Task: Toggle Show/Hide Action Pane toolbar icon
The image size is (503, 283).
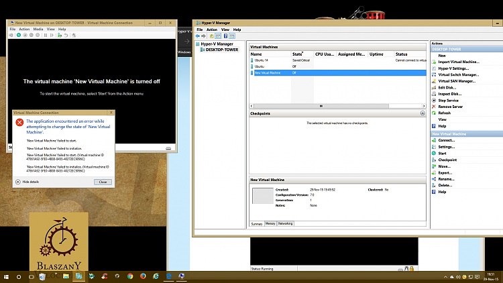Action: pos(232,36)
